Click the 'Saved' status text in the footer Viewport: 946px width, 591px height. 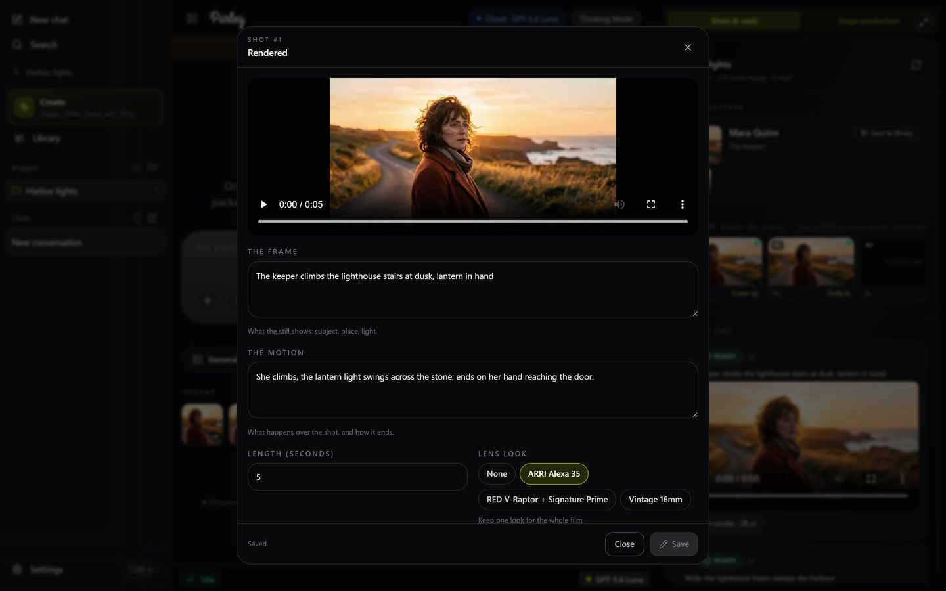tap(257, 544)
